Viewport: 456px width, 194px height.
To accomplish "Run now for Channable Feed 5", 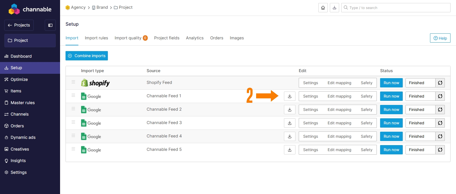I will (x=391, y=150).
